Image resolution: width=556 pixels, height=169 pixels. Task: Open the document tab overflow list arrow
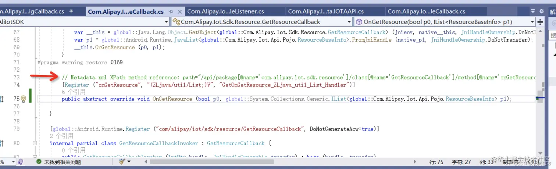[x=532, y=12]
